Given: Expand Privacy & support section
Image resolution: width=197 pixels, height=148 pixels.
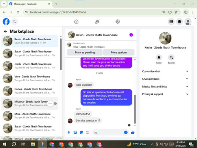Looking at the screenshot, I should coord(165,94).
